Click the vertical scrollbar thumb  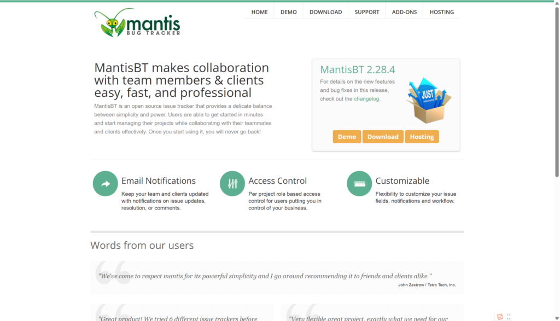pos(557,91)
